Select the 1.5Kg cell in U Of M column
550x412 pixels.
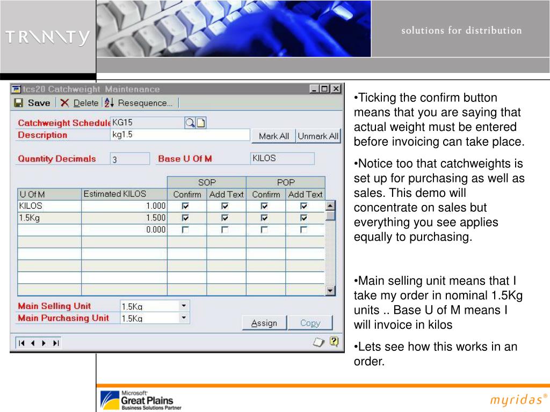(x=49, y=218)
